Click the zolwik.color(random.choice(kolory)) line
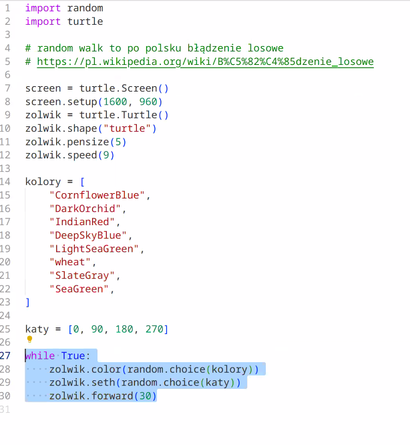The width and height of the screenshot is (410, 445). click(x=154, y=369)
